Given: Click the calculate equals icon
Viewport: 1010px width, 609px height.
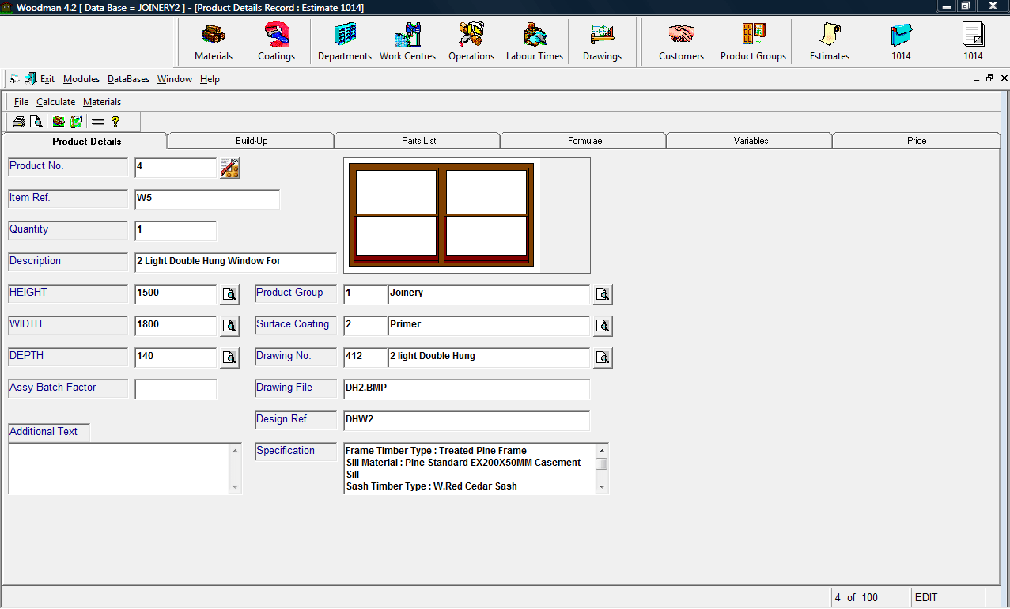Looking at the screenshot, I should click(x=98, y=122).
